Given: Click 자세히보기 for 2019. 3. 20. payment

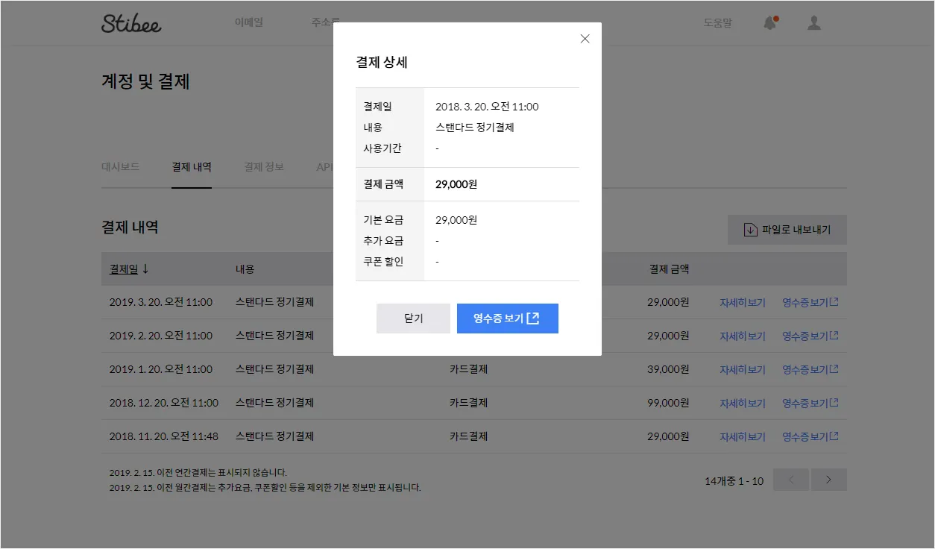Looking at the screenshot, I should pos(743,303).
